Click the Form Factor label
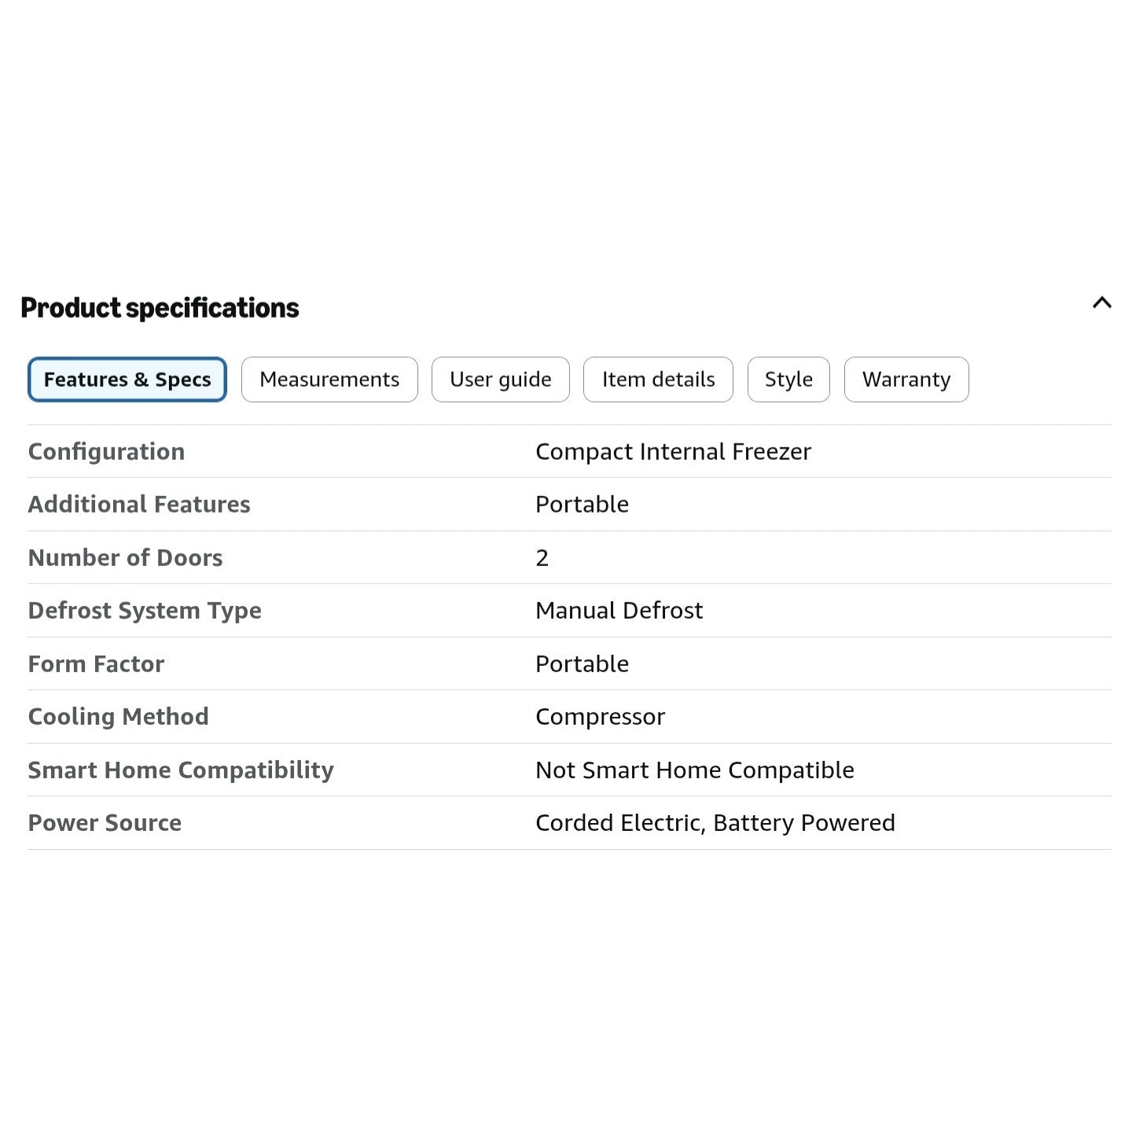Screen dimensions: 1132x1132 [96, 663]
